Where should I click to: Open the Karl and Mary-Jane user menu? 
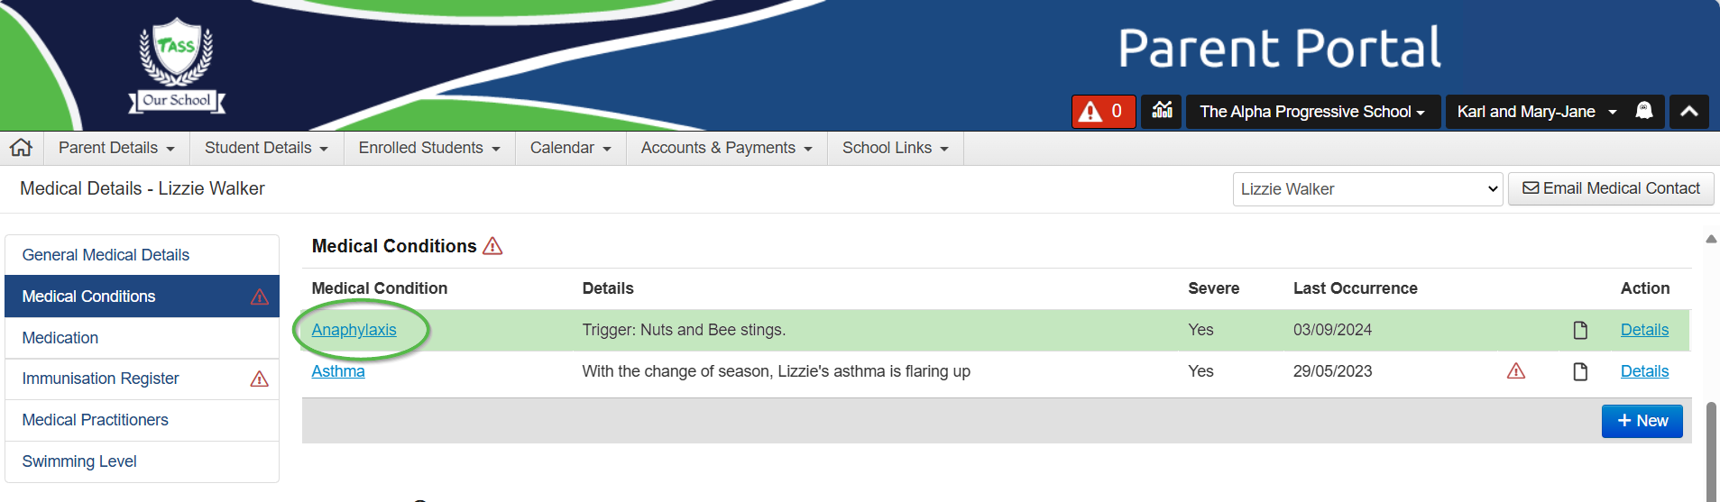coord(1536,112)
